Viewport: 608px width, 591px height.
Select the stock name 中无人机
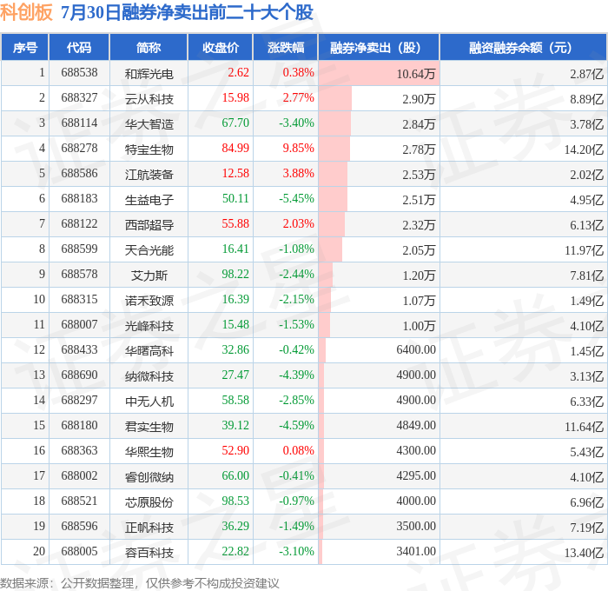[x=149, y=402]
